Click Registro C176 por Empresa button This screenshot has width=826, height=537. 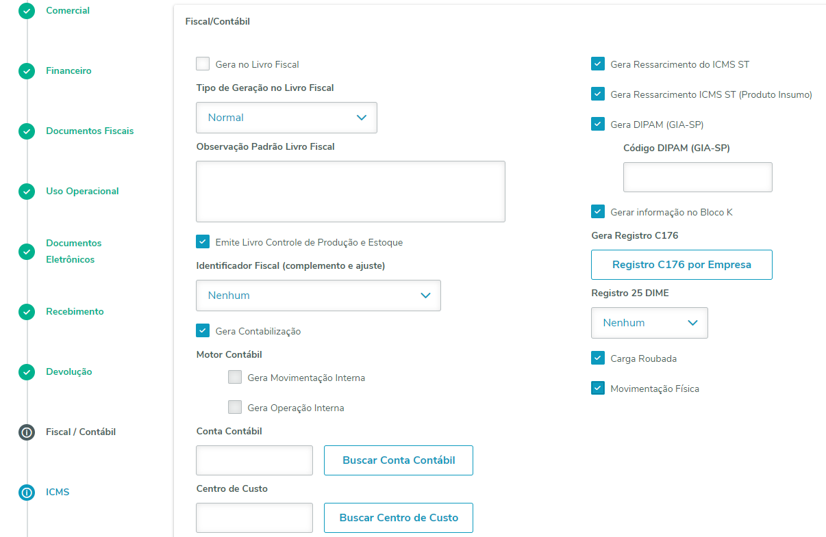681,265
